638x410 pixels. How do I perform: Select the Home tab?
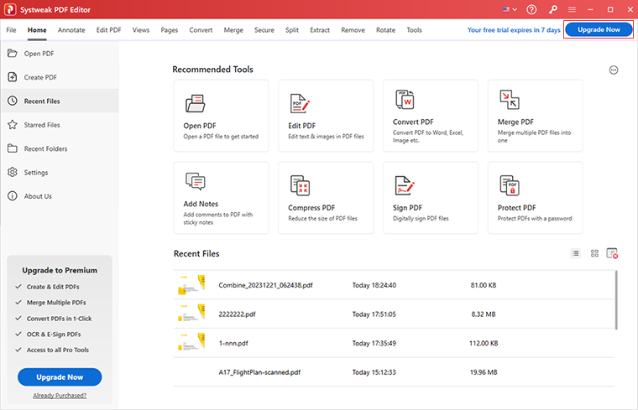pyautogui.click(x=37, y=30)
